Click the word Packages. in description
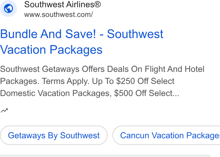 pos(20,81)
